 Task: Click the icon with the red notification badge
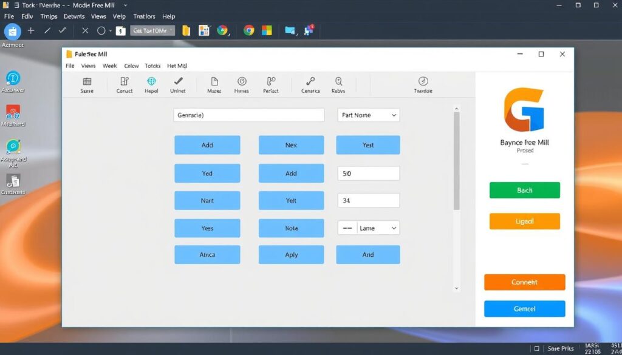point(309,30)
